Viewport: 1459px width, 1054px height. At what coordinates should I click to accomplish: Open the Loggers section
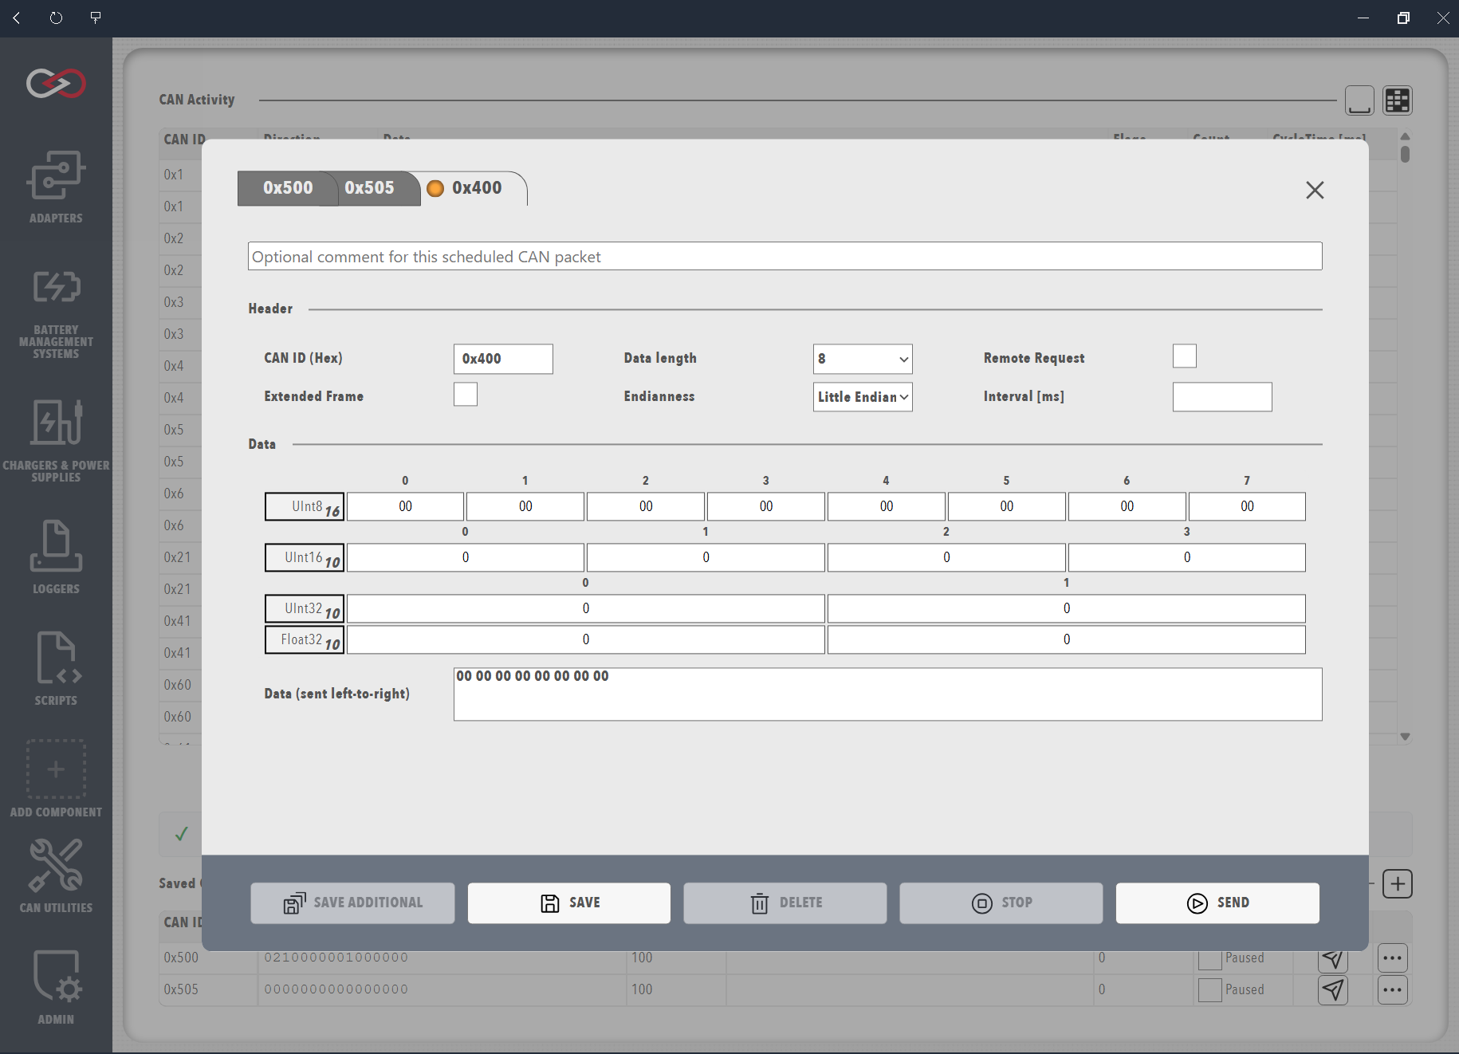[x=56, y=556]
